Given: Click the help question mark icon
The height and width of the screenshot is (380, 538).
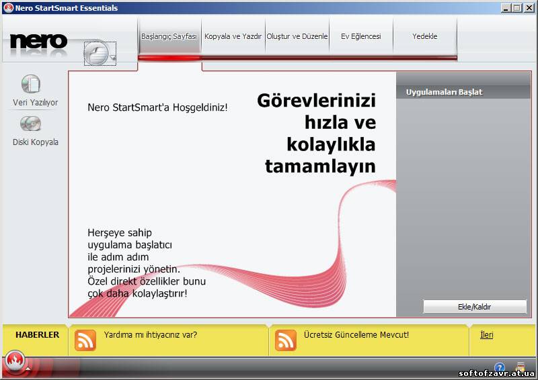Looking at the screenshot, I should tap(500, 368).
